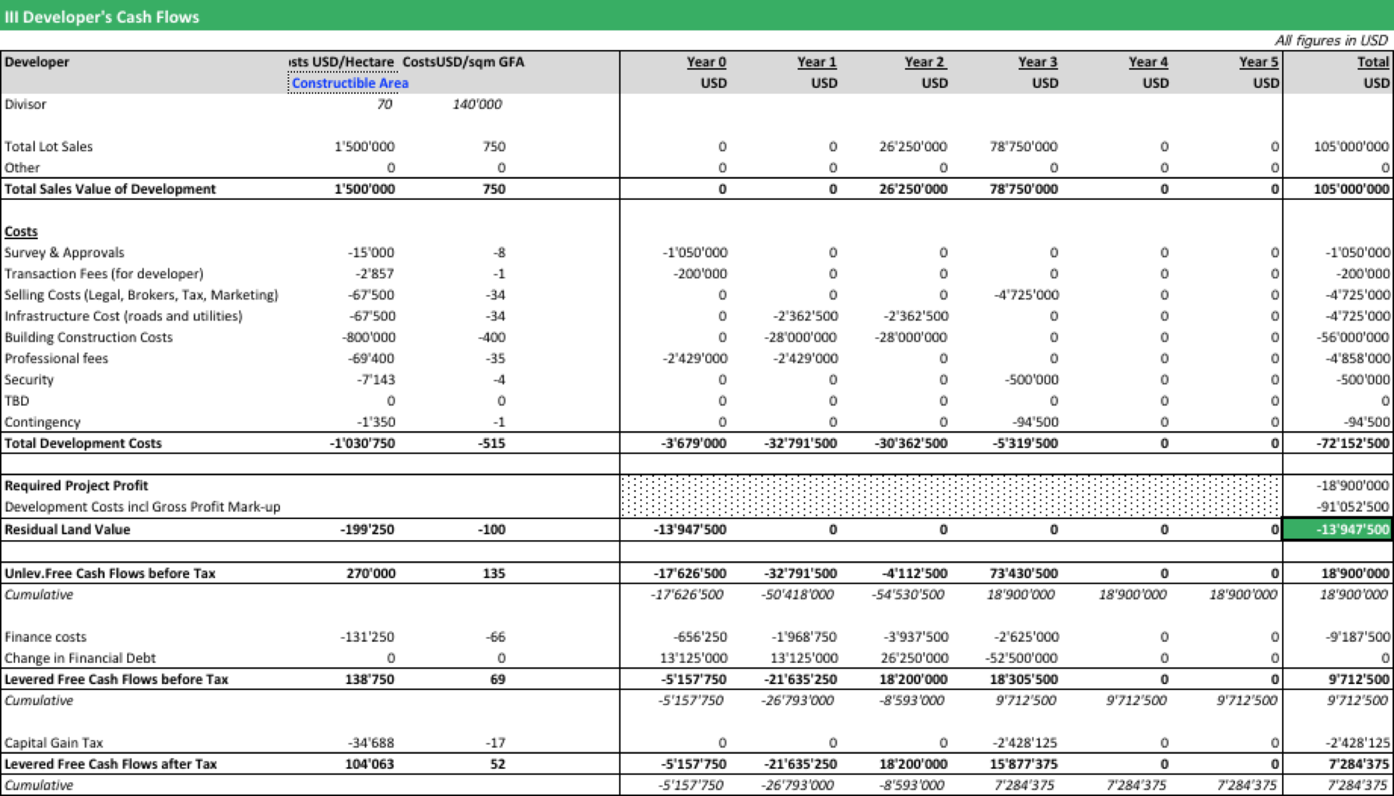Select Residual Land Value per hectare -199'250
Image resolution: width=1394 pixels, height=796 pixels.
coord(367,529)
